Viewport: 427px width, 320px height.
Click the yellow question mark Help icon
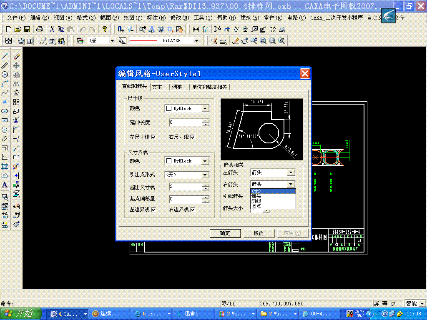coord(105,29)
